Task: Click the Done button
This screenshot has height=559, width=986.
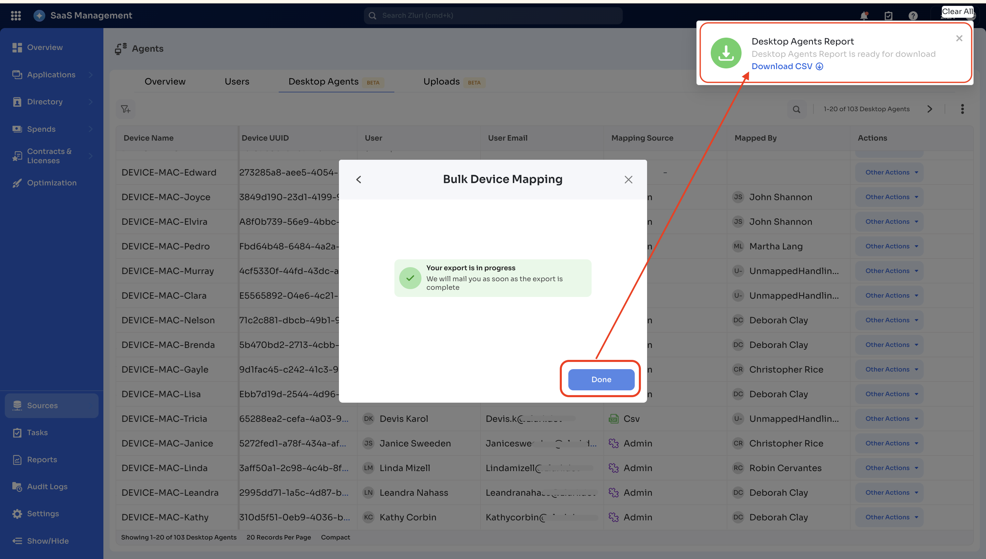Action: (601, 379)
